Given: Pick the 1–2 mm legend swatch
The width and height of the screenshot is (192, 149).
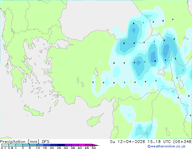Looking at the screenshot, I should pos(19,145).
